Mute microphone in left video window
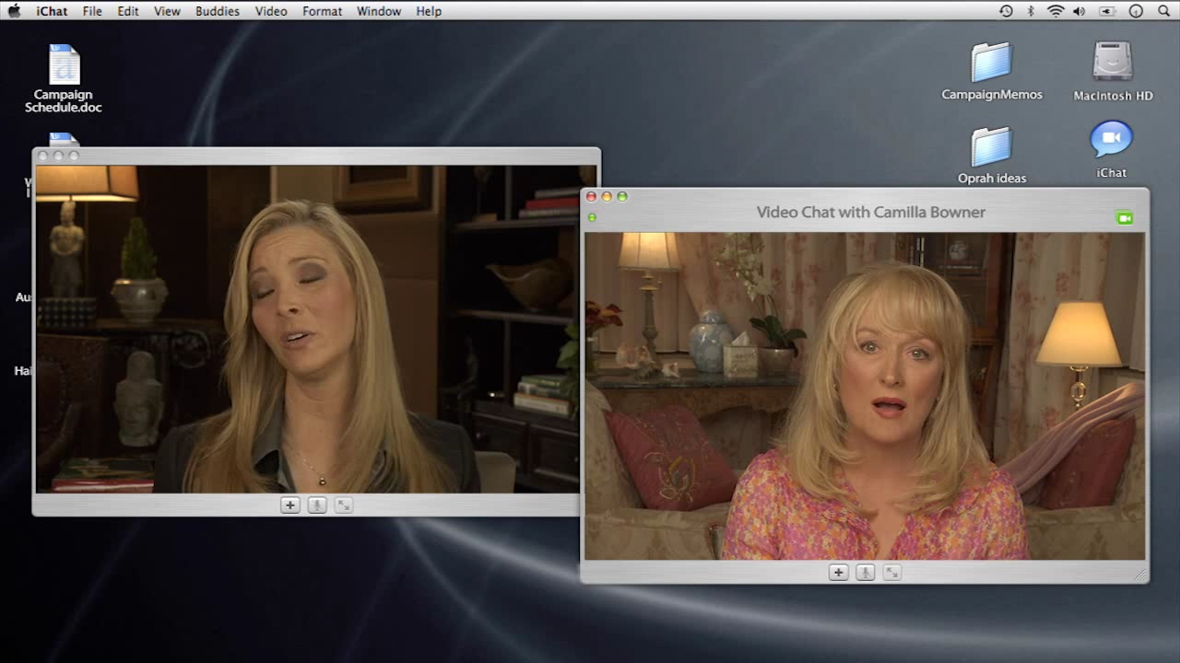The image size is (1180, 663). 317,505
